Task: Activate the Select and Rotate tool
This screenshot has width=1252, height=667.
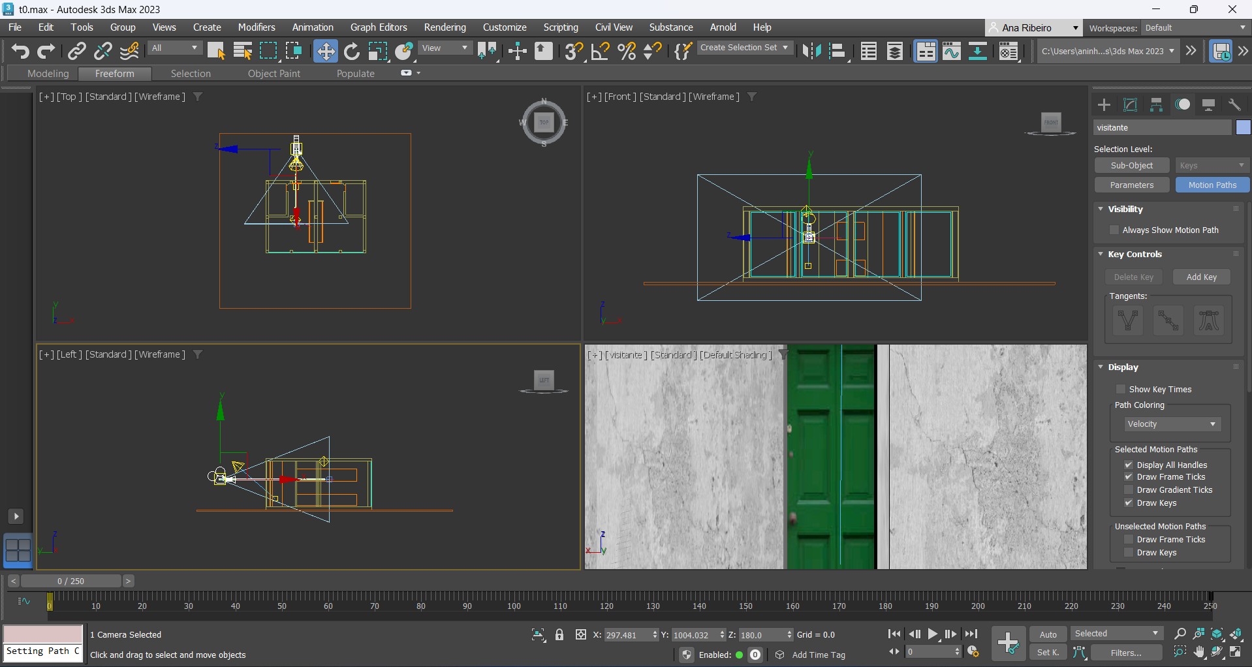Action: pos(352,52)
